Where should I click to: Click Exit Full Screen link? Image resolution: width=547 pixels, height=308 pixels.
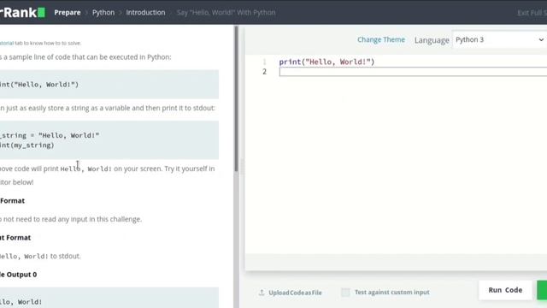click(x=532, y=13)
